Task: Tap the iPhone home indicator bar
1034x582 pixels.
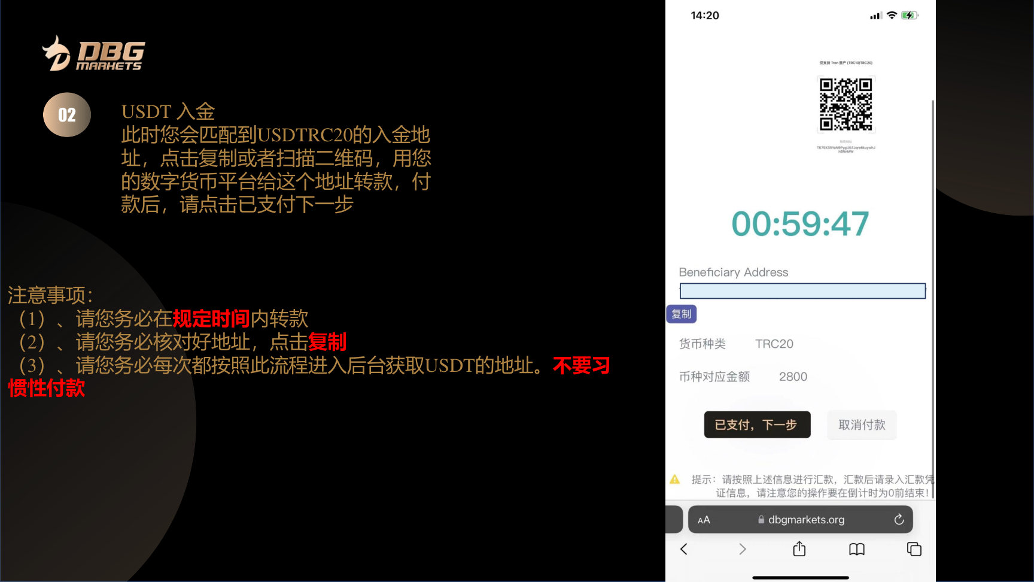Action: [x=800, y=578]
